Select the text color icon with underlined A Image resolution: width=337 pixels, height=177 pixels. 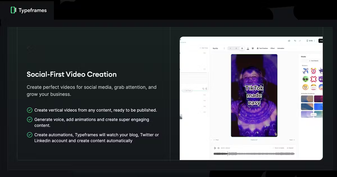coord(248,48)
